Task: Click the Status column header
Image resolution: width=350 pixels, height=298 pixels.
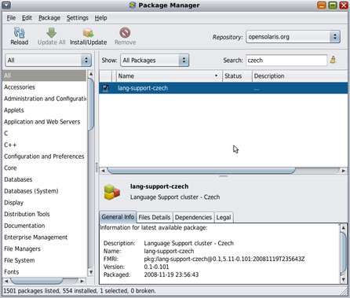Action: pos(237,76)
